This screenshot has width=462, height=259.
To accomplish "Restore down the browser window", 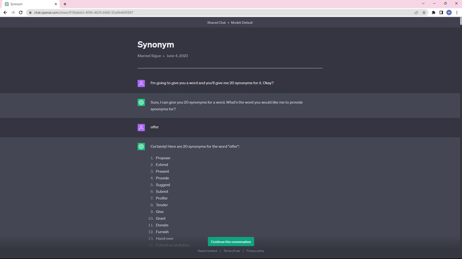I will [445, 4].
